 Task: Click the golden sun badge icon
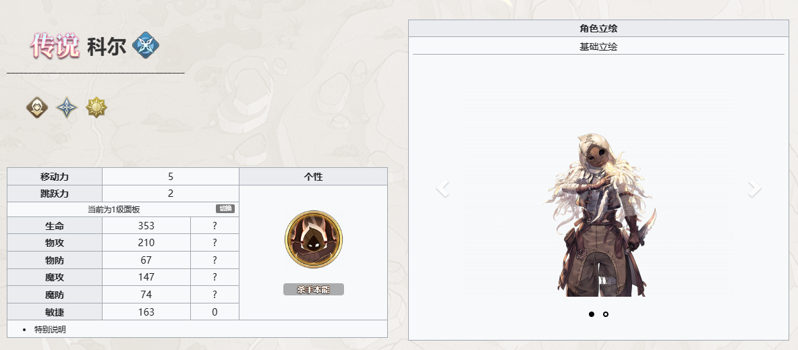tap(96, 107)
